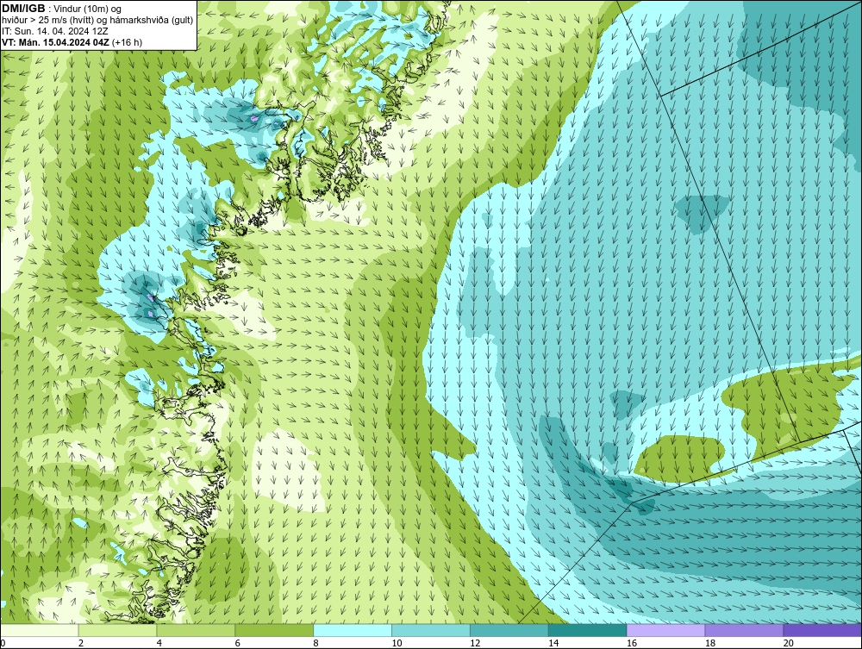Click the 14–16 m/s dark teal legend swatch
Screen dimensions: 862x649
click(x=588, y=630)
